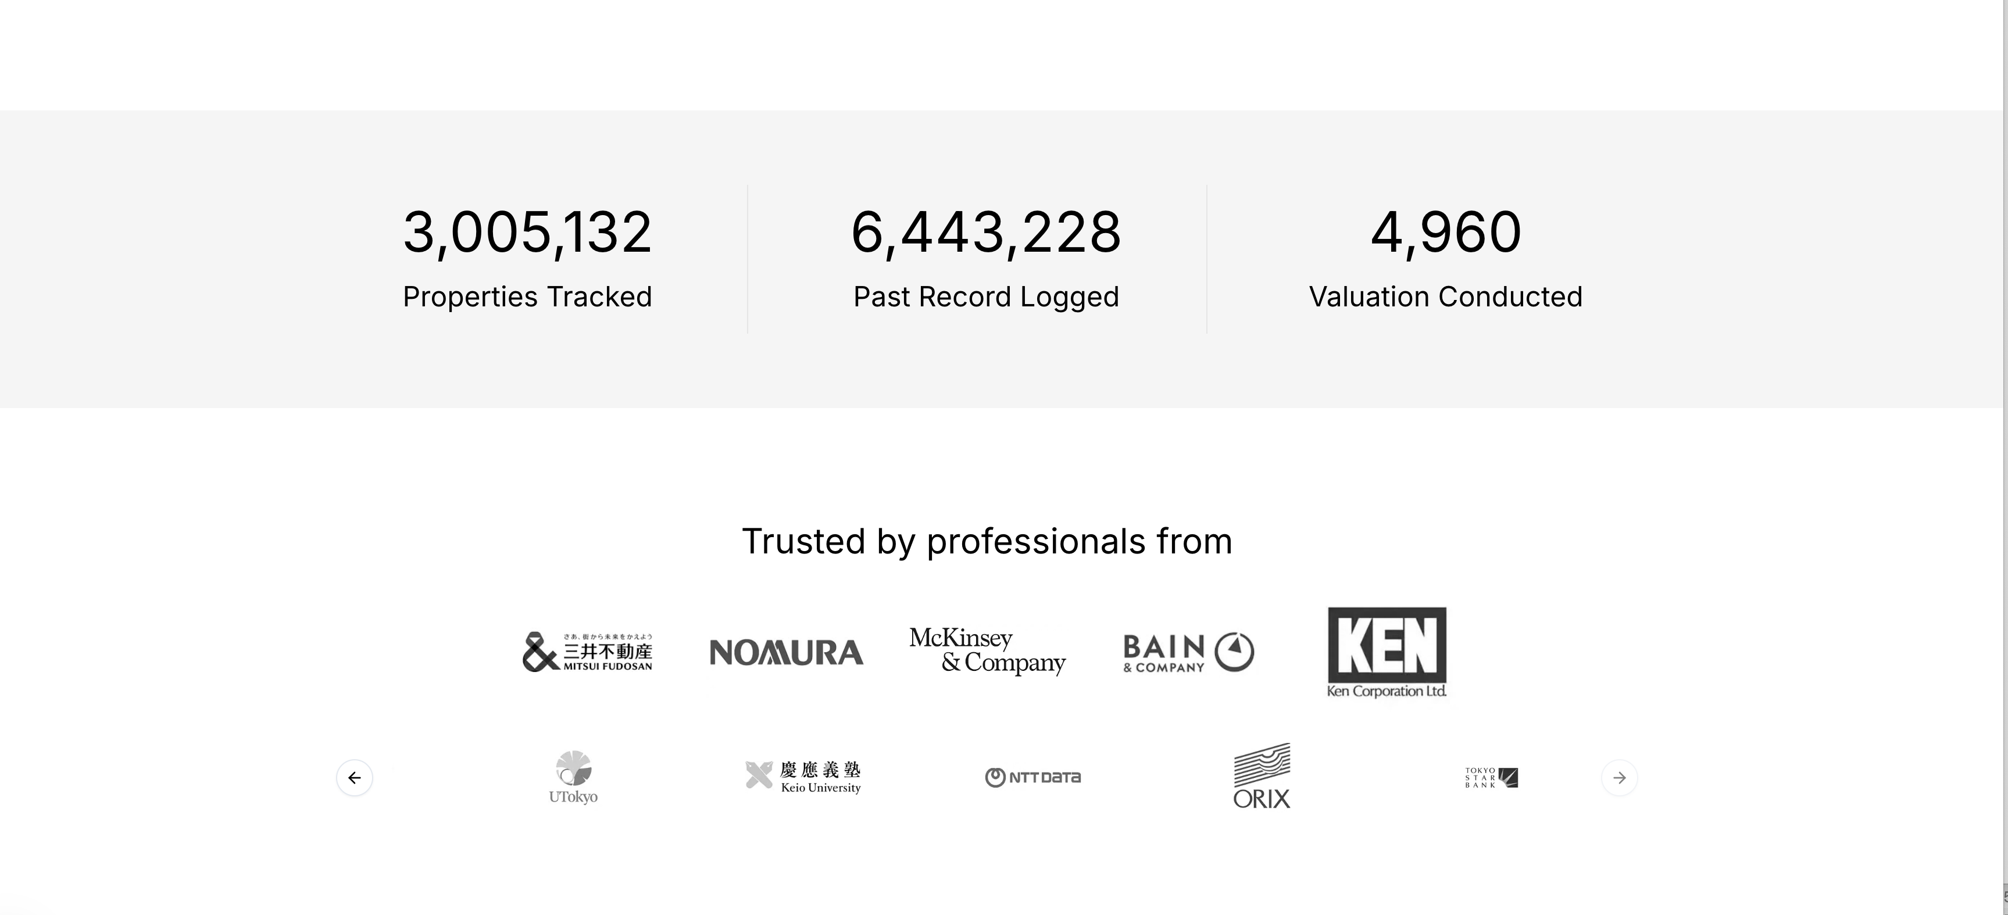Click the 4,960 valuations figure

[1446, 233]
